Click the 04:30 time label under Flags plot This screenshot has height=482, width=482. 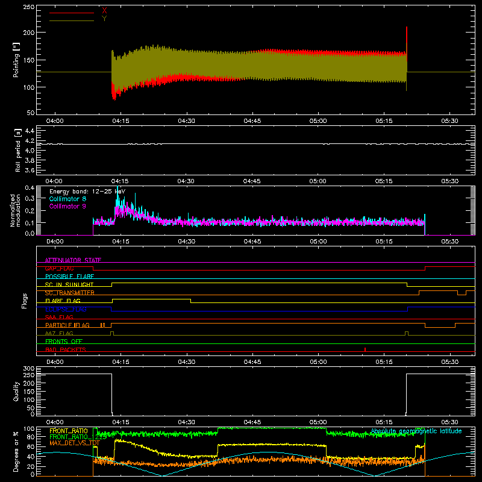point(187,362)
